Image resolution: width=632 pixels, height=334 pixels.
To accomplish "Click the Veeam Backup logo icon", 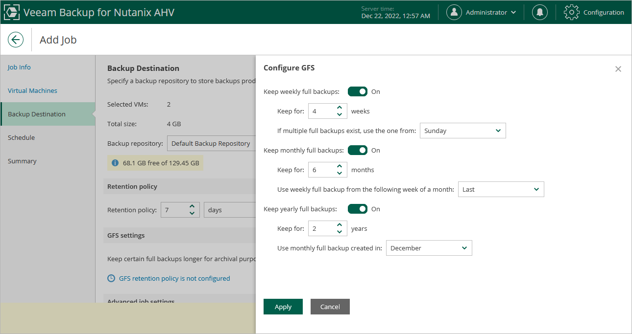I will click(12, 12).
